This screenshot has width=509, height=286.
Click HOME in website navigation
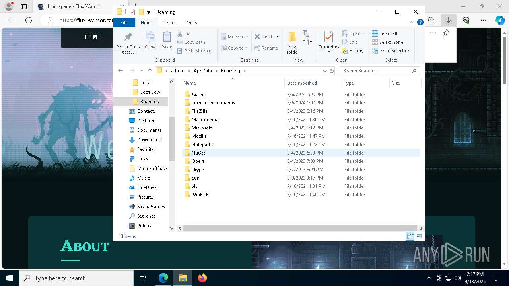tap(93, 37)
